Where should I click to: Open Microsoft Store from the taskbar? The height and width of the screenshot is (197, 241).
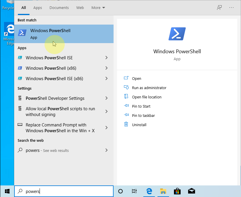pos(177,191)
